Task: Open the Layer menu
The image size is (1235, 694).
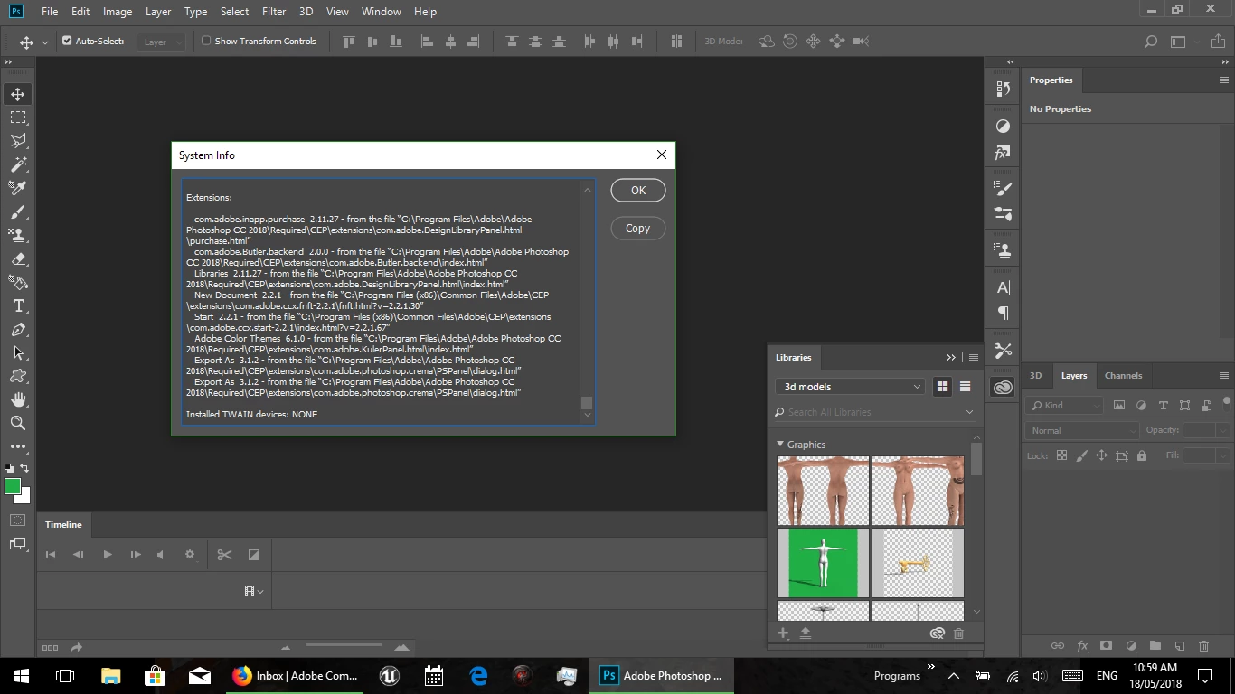Action: [x=158, y=12]
